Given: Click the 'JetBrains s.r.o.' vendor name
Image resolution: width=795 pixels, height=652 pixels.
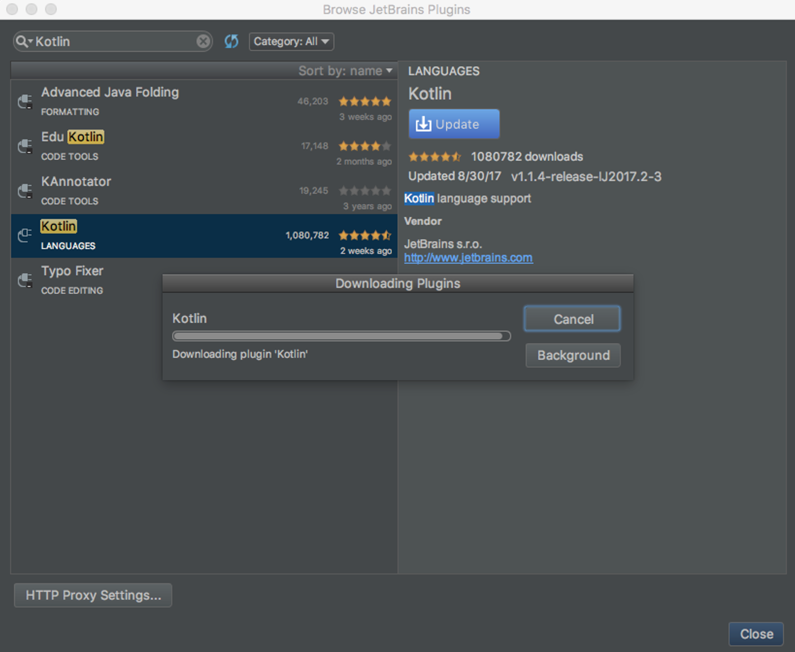Looking at the screenshot, I should pyautogui.click(x=443, y=244).
